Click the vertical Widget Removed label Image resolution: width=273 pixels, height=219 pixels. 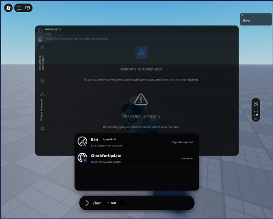pos(42,110)
